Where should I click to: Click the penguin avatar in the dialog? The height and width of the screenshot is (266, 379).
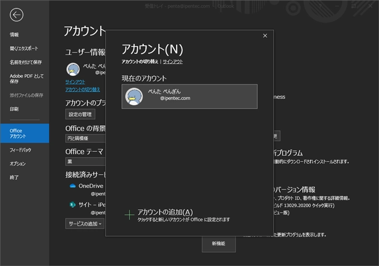point(134,96)
